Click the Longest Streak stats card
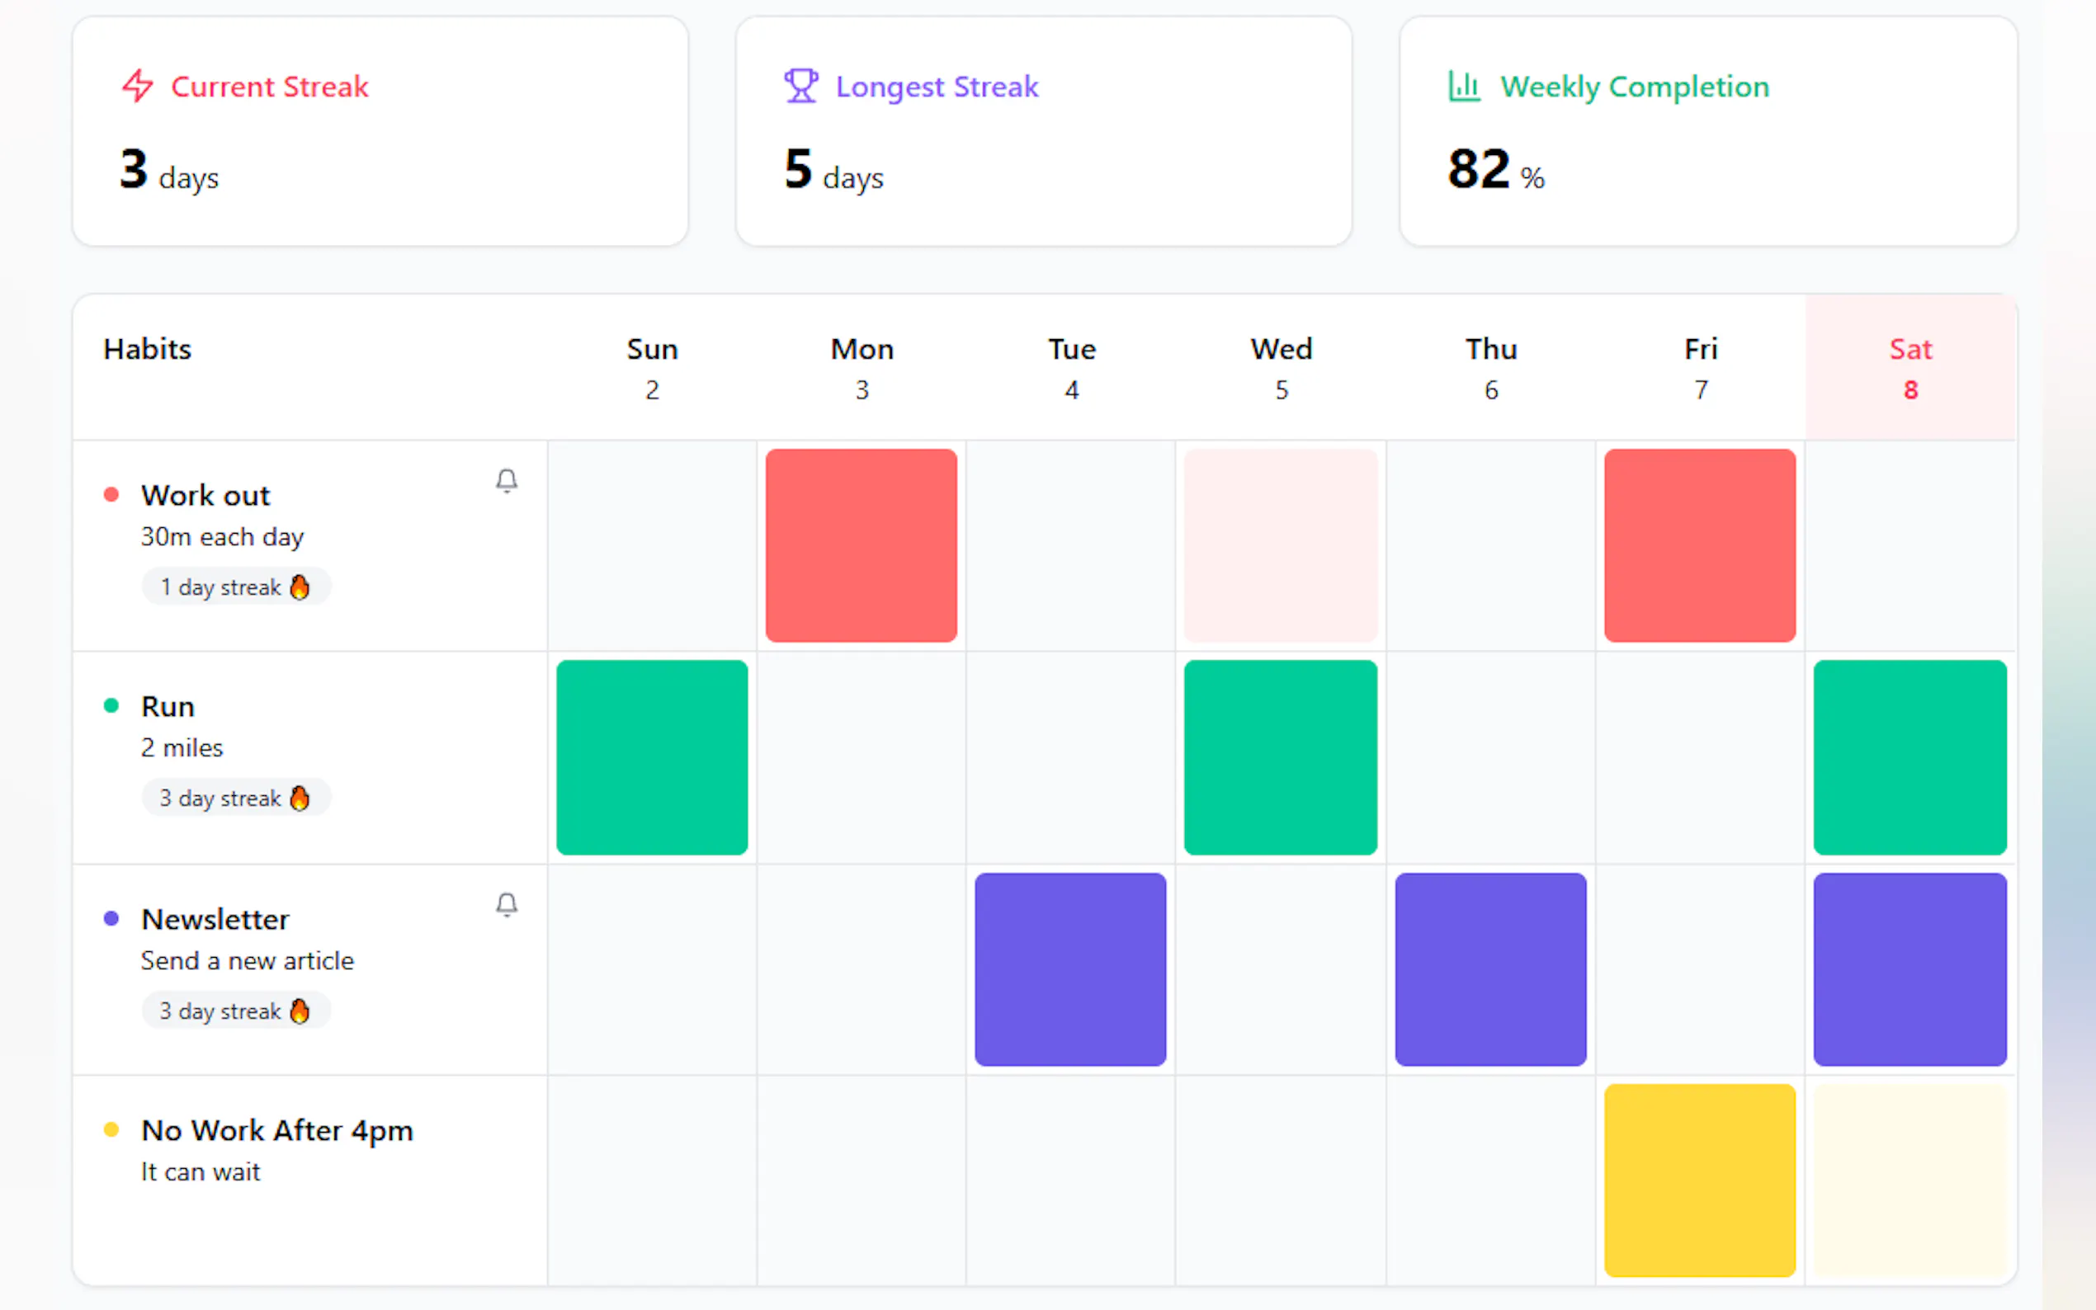The width and height of the screenshot is (2096, 1310). (1043, 132)
